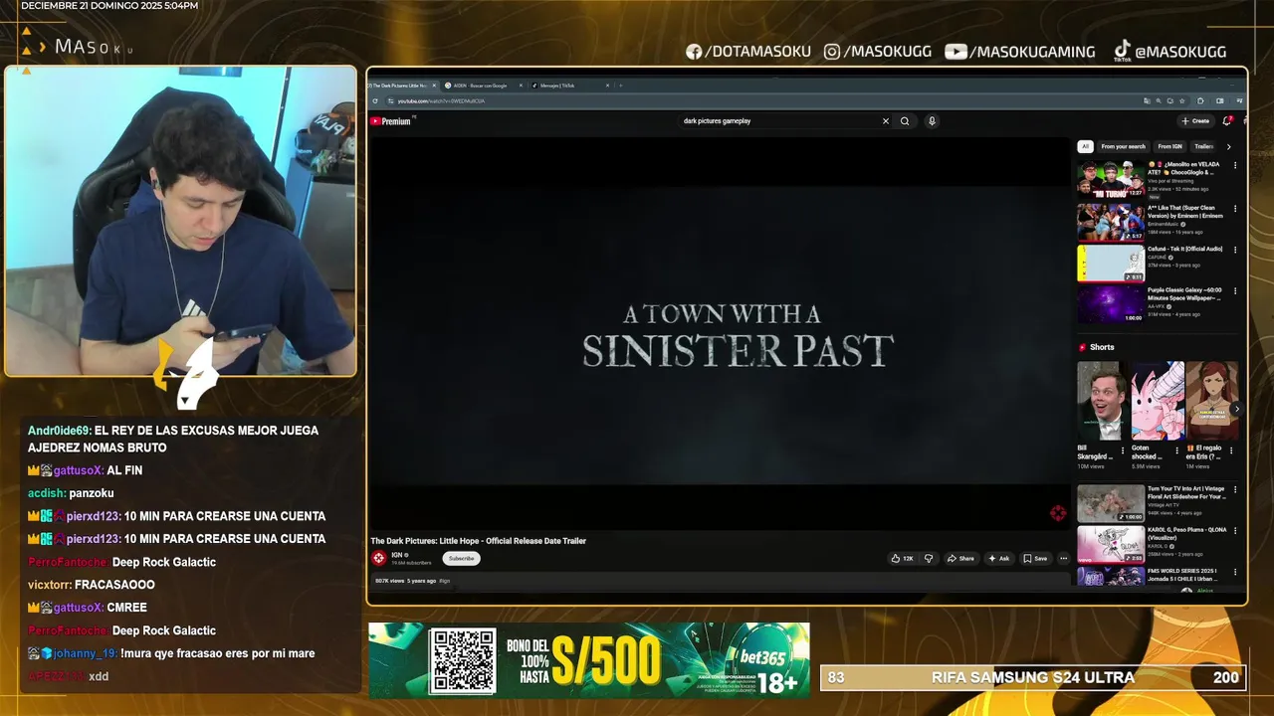Play the 'El regalo era Eris' short
This screenshot has height=716, width=1274.
pos(1210,401)
